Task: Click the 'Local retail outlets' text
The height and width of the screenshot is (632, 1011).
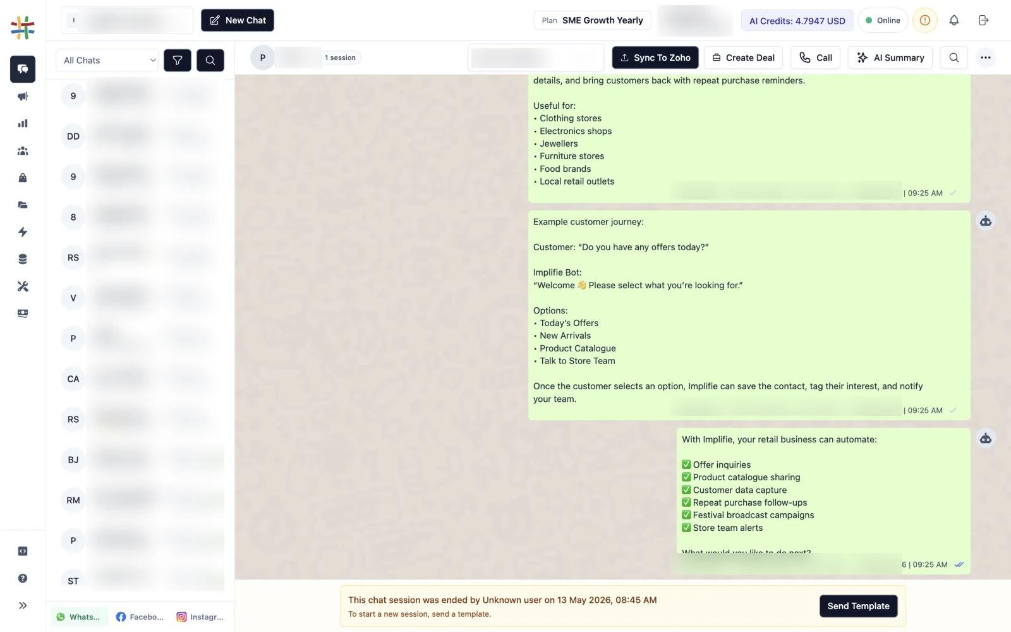Action: pyautogui.click(x=577, y=181)
